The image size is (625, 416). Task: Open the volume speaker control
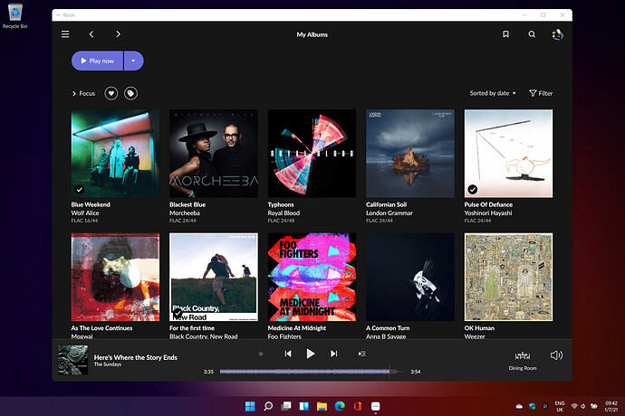556,355
